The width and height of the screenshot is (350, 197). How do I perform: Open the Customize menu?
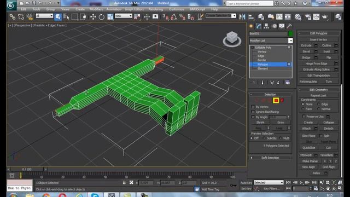tap(176, 9)
